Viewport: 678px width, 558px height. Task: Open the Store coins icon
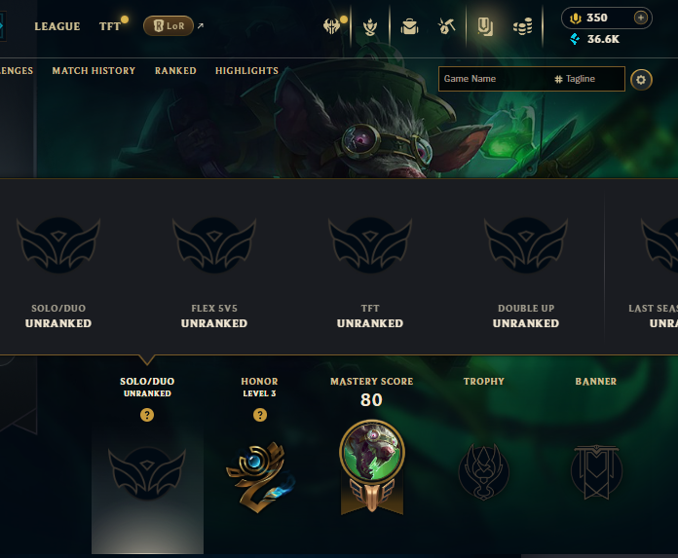point(523,27)
